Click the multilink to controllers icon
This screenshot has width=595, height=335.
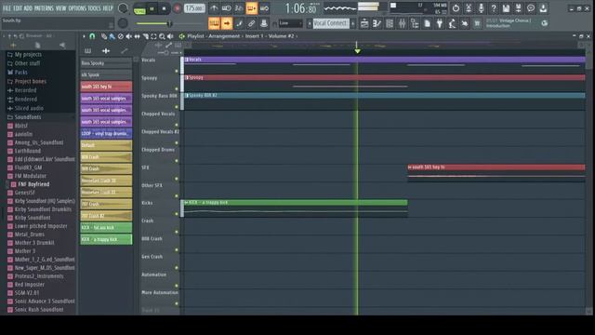pyautogui.click(x=264, y=23)
